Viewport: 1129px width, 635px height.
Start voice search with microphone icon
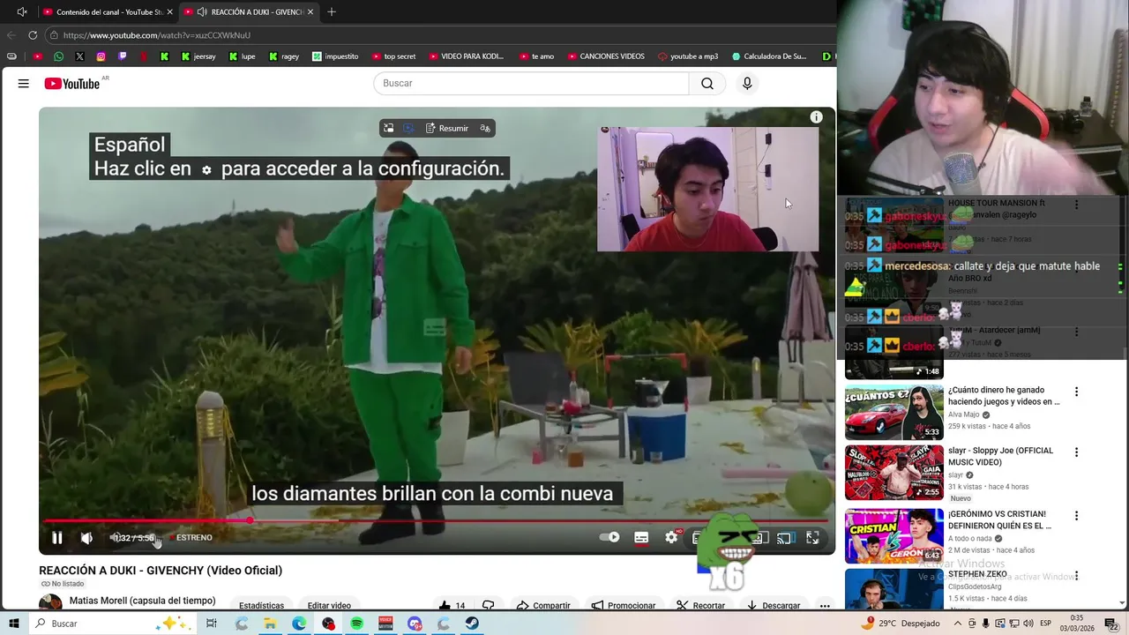tap(747, 84)
